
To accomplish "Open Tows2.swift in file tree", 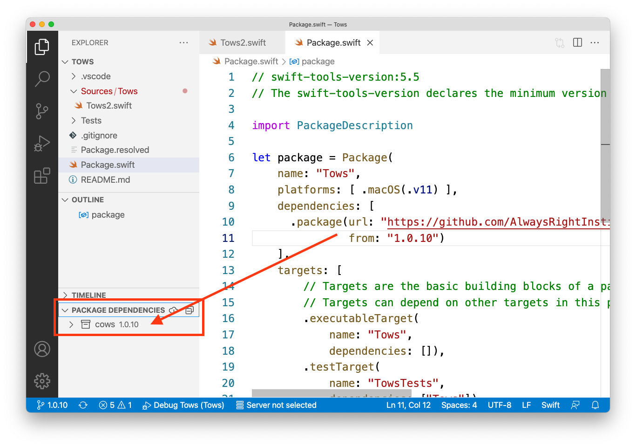I will (x=129, y=106).
